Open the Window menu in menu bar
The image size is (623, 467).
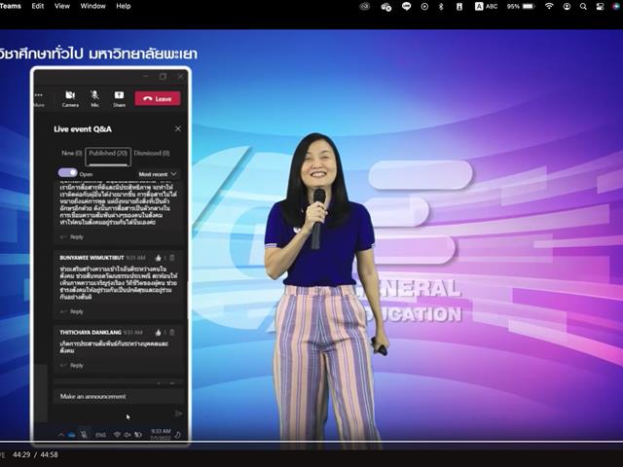(x=93, y=6)
